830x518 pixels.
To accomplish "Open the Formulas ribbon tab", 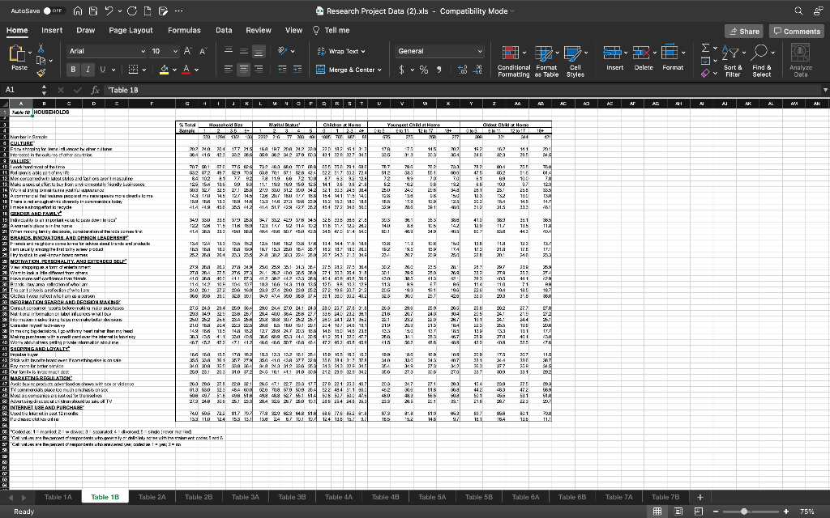I will coord(184,30).
